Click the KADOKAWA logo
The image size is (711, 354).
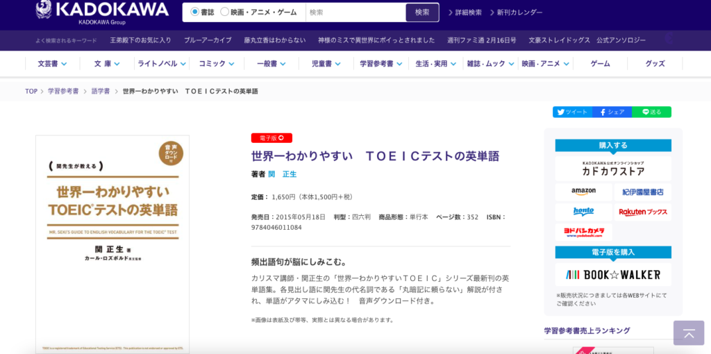(103, 12)
